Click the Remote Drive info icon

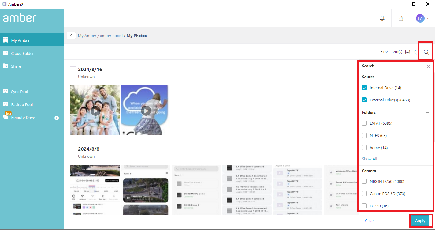click(x=57, y=118)
